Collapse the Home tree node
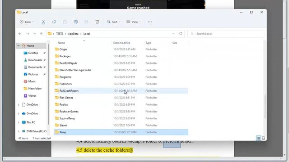This screenshot has height=162, width=289. tap(19, 46)
